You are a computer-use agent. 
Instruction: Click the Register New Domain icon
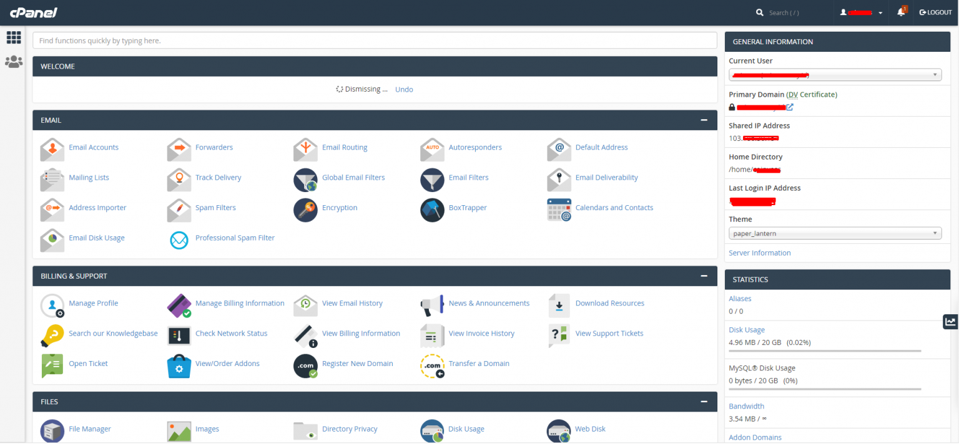click(305, 366)
